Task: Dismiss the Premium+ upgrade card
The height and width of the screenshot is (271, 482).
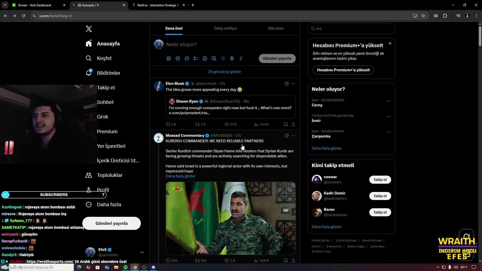Action: click(390, 44)
